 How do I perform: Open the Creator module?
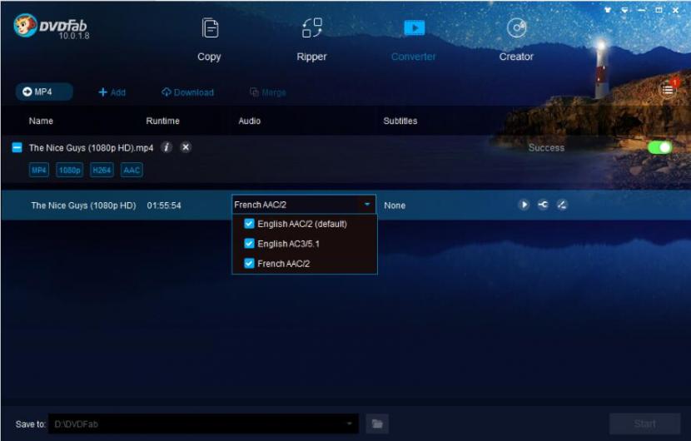(x=516, y=40)
